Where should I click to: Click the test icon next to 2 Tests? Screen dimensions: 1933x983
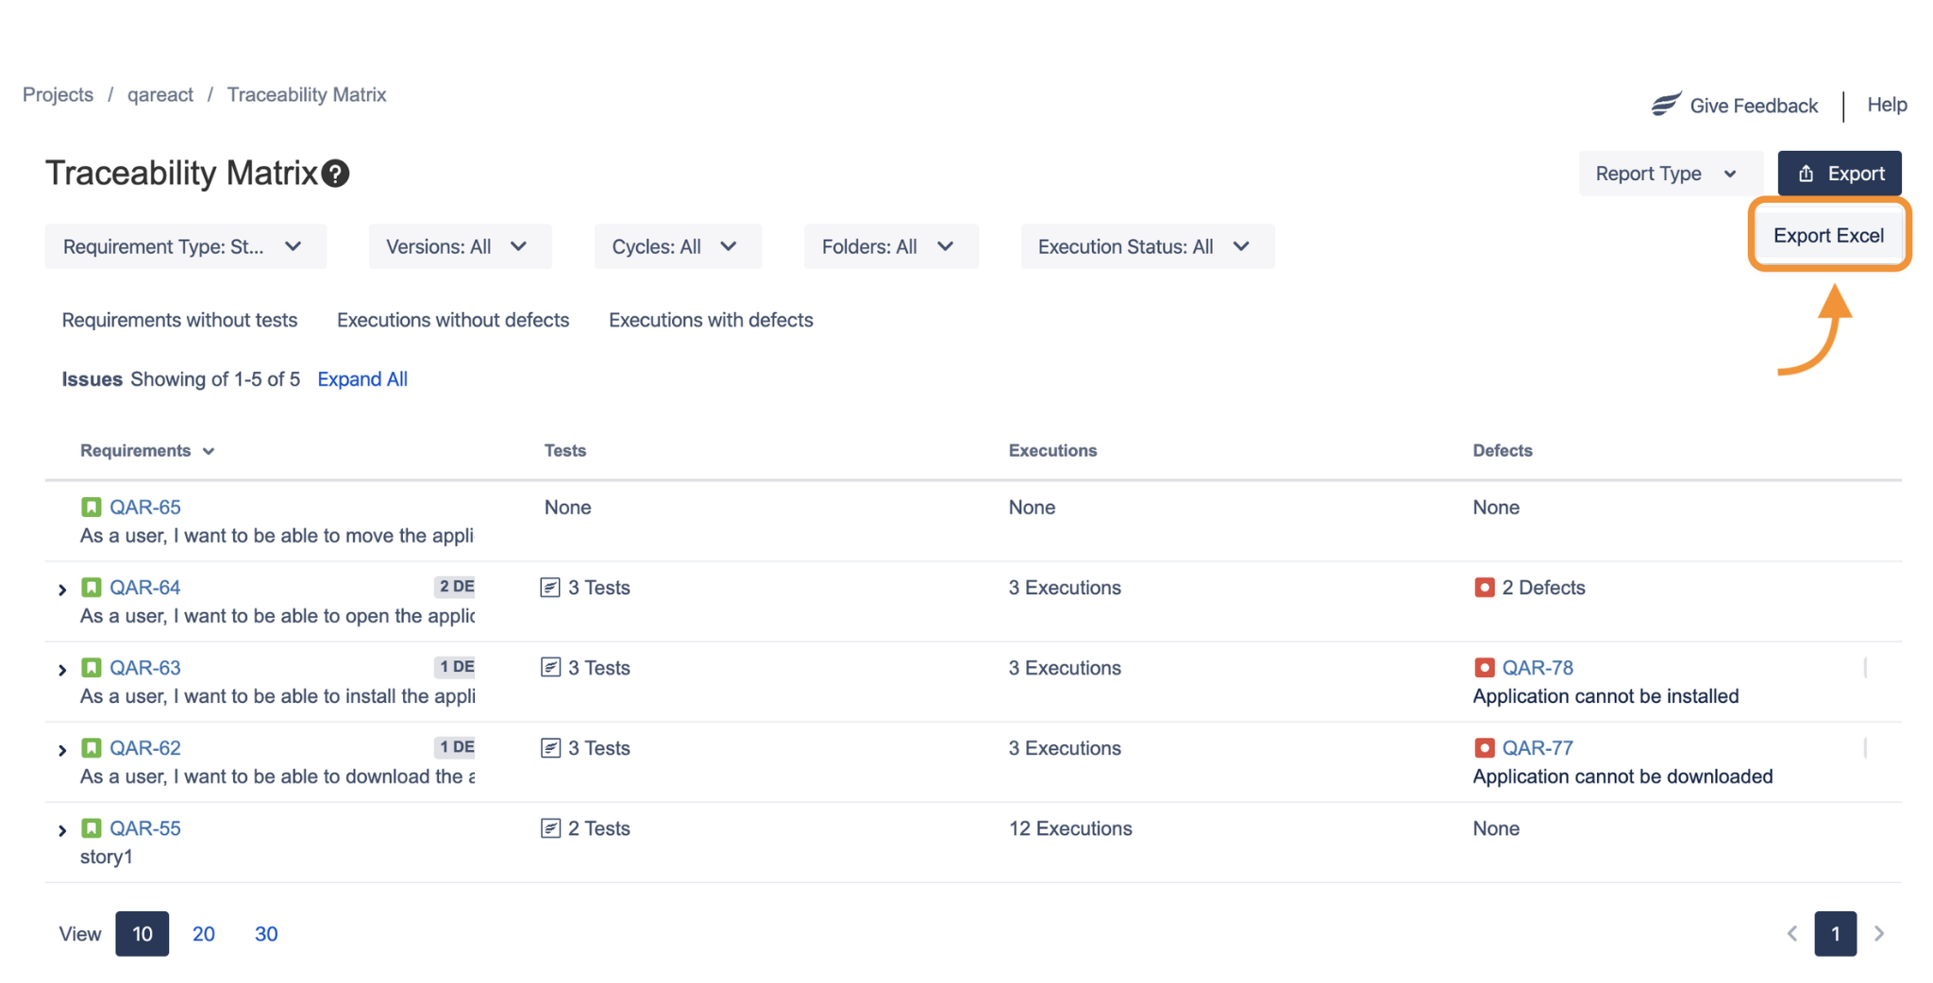click(550, 828)
